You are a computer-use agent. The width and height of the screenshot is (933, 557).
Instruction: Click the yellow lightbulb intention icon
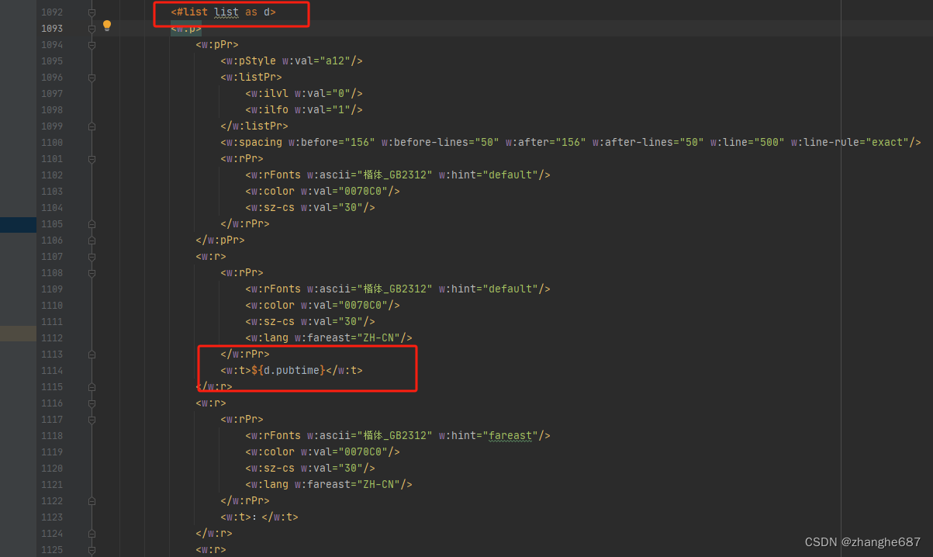point(107,26)
